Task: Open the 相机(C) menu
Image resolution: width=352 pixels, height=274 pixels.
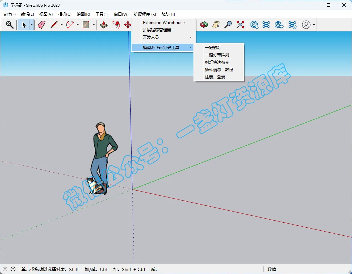Action: [x=65, y=14]
